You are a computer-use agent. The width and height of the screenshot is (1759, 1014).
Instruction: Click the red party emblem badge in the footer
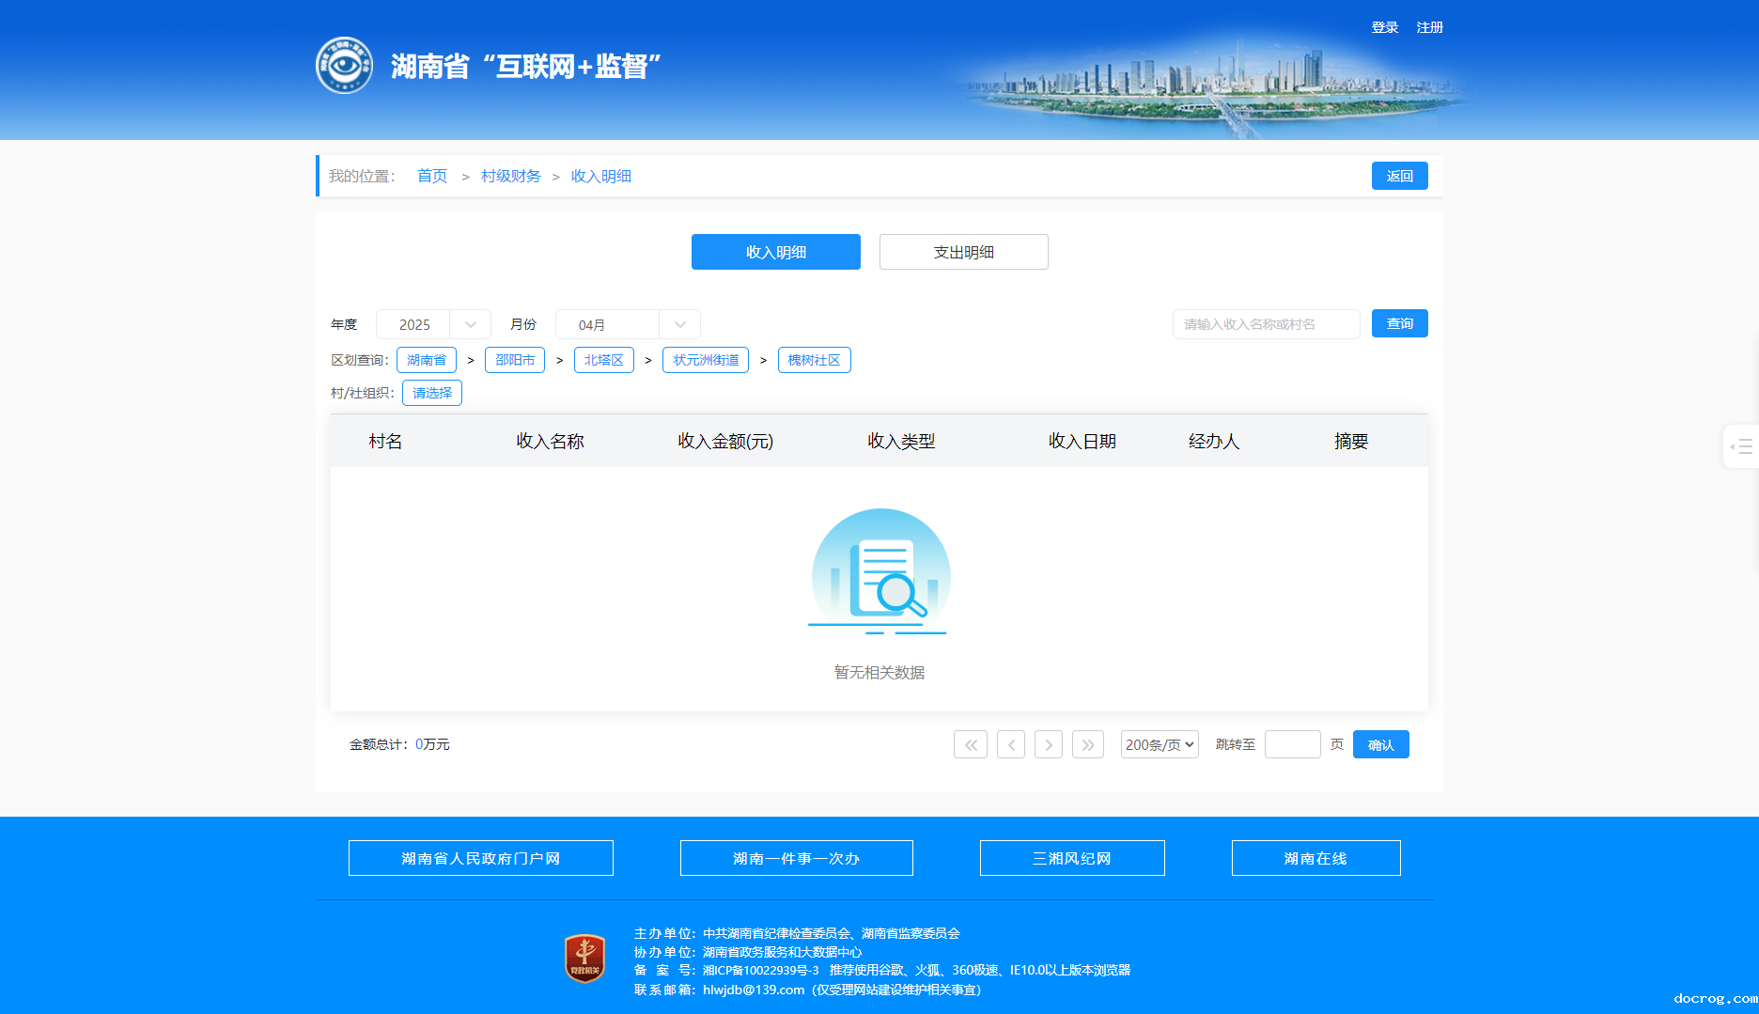[x=584, y=959]
